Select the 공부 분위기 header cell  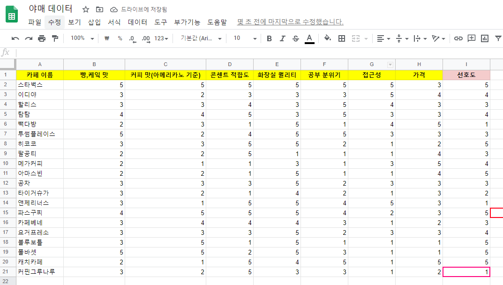(x=324, y=75)
